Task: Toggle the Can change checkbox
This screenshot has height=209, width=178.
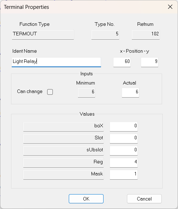Action: tap(50, 92)
